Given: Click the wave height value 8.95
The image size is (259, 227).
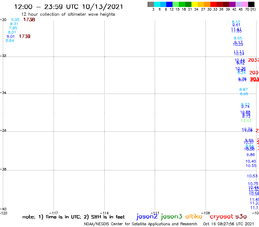Looking at the screenshot, I should (x=244, y=94).
